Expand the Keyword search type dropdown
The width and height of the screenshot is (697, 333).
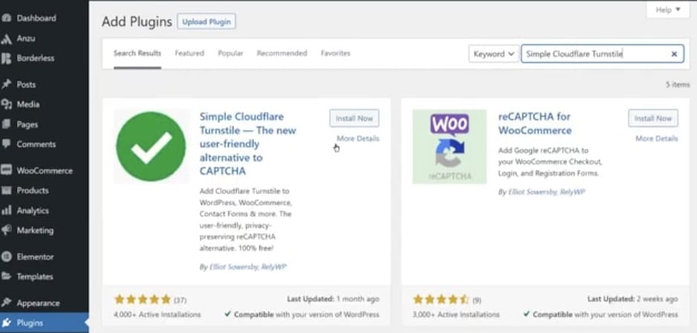[493, 54]
